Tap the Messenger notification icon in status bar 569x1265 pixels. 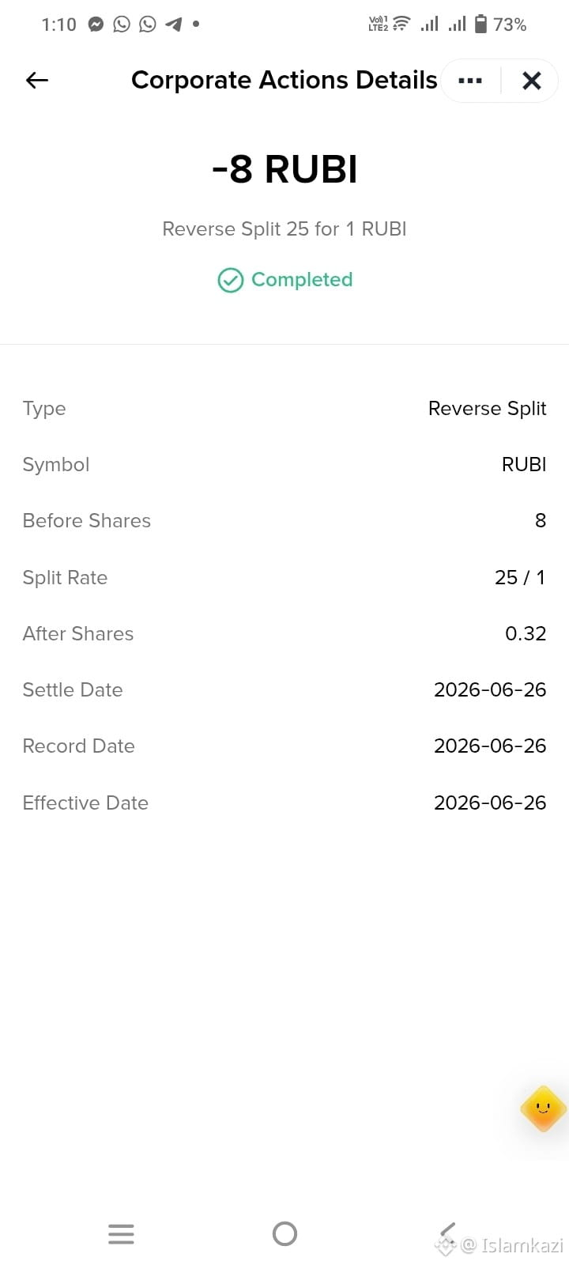96,25
